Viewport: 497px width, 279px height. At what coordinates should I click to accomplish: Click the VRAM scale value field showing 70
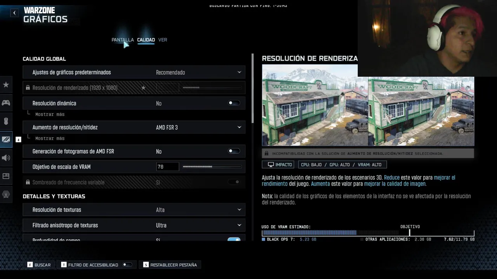tap(167, 167)
